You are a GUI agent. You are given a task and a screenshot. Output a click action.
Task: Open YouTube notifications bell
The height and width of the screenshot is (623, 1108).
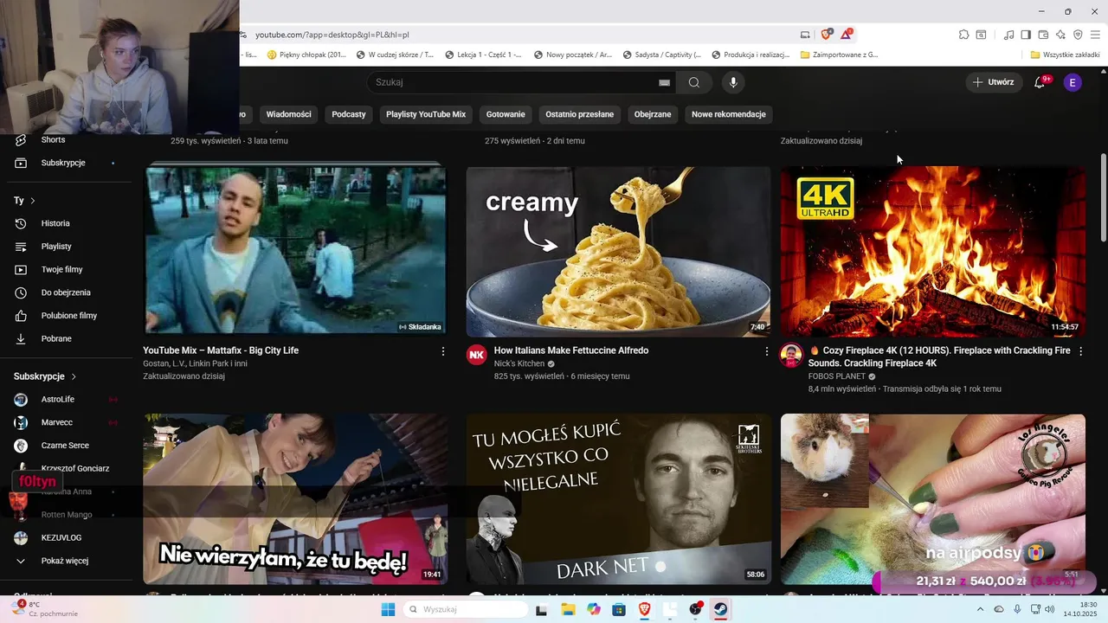[1040, 82]
